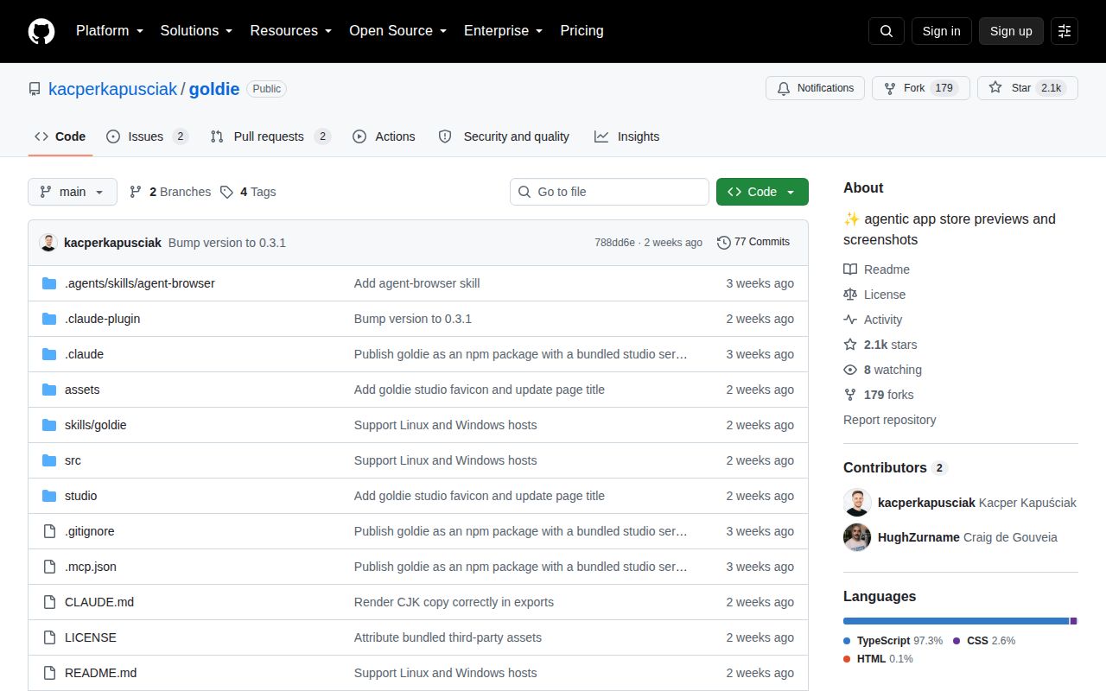The width and height of the screenshot is (1106, 691).
Task: Click the repository icon beside kacperkapusciak
Action: [35, 89]
